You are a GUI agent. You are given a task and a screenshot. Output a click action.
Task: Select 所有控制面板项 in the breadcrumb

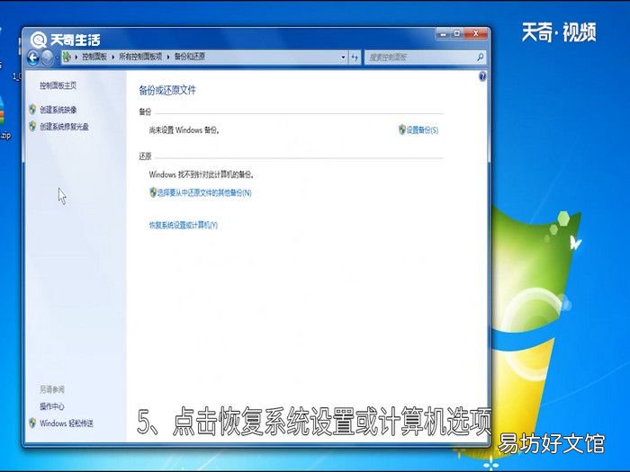point(140,57)
